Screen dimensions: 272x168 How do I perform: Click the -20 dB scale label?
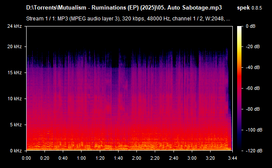click(x=252, y=46)
